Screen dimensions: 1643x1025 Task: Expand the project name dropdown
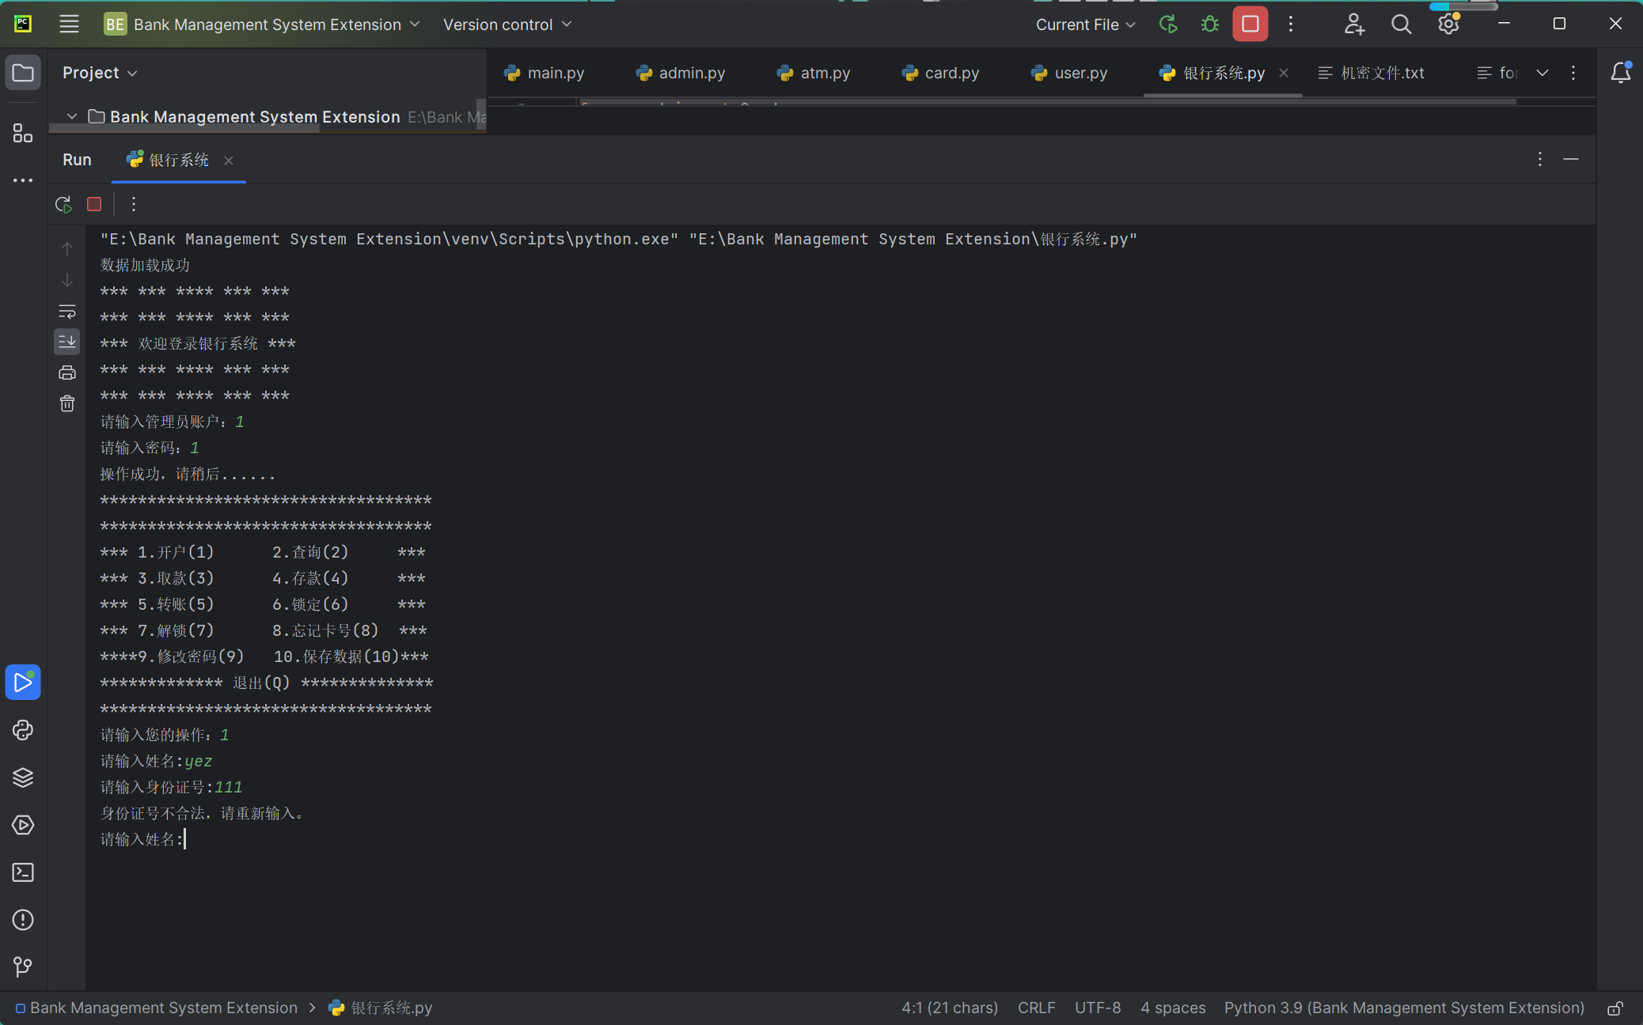point(263,25)
